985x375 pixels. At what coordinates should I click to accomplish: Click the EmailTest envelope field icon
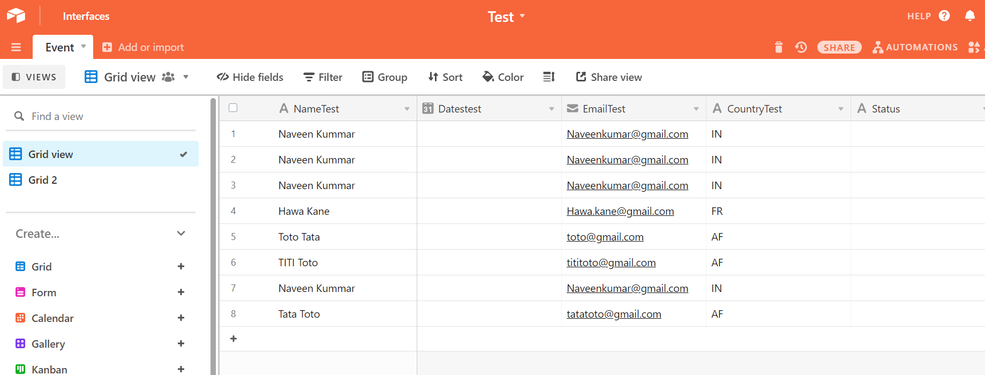coord(573,108)
